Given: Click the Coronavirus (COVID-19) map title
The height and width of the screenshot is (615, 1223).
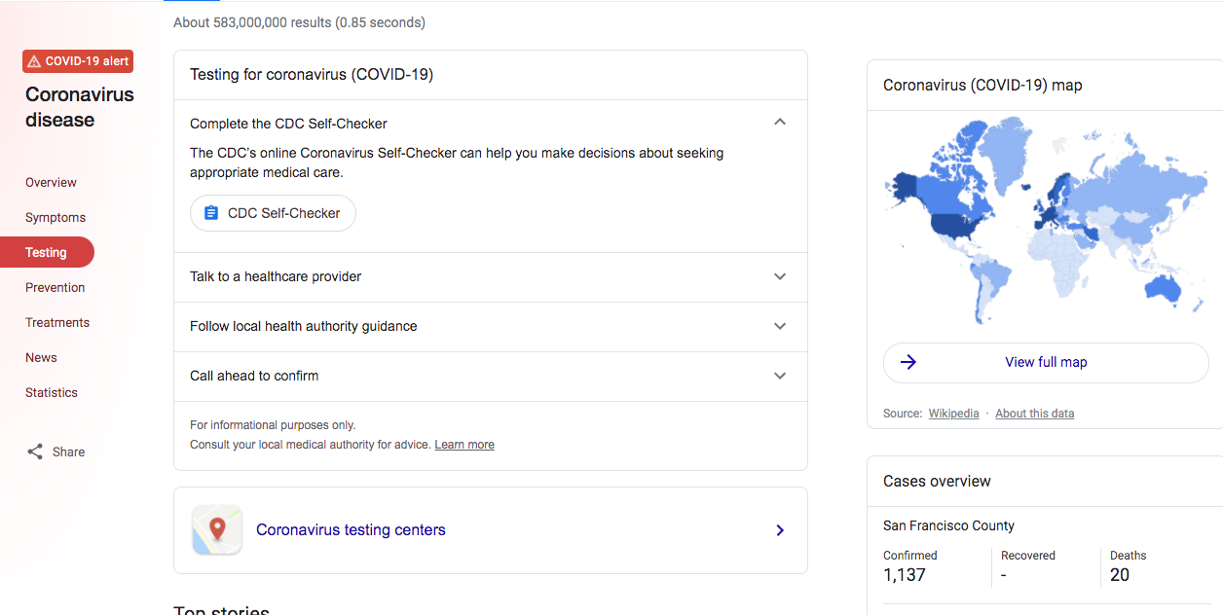Looking at the screenshot, I should (982, 86).
